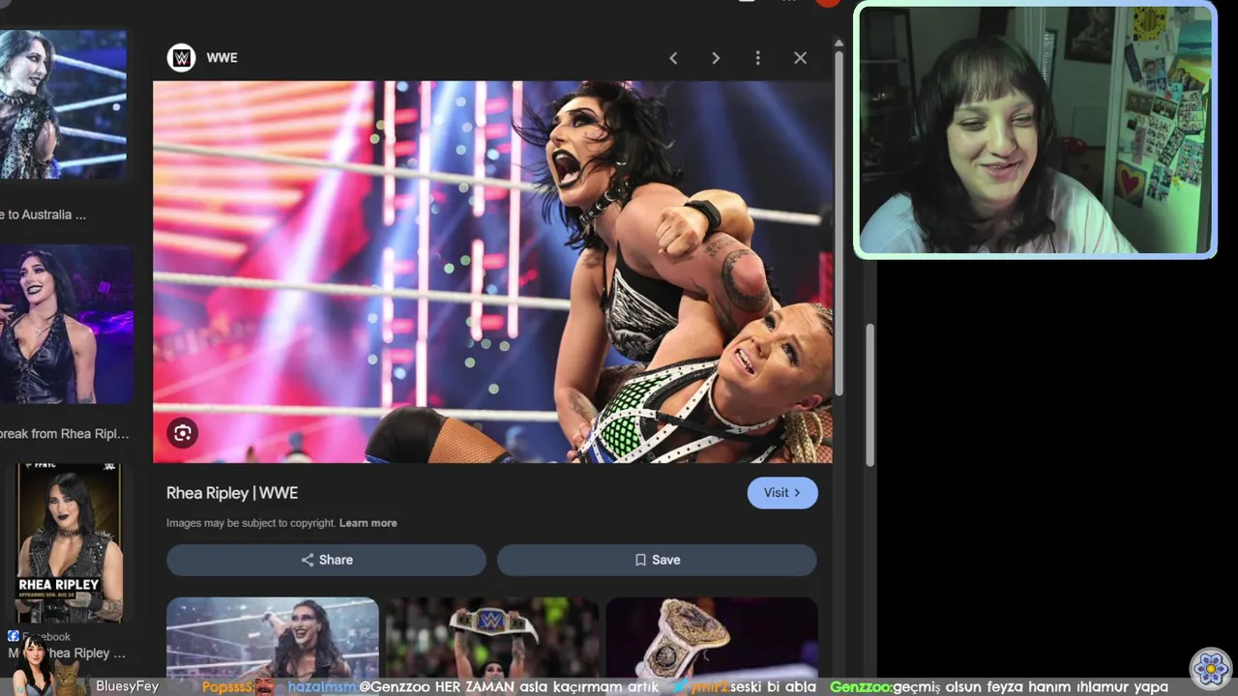Screen dimensions: 1238x696
Task: Click the avatar with cat icon at bottom left
Action: [46, 667]
